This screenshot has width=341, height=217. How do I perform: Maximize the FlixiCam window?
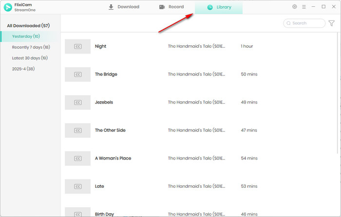323,7
